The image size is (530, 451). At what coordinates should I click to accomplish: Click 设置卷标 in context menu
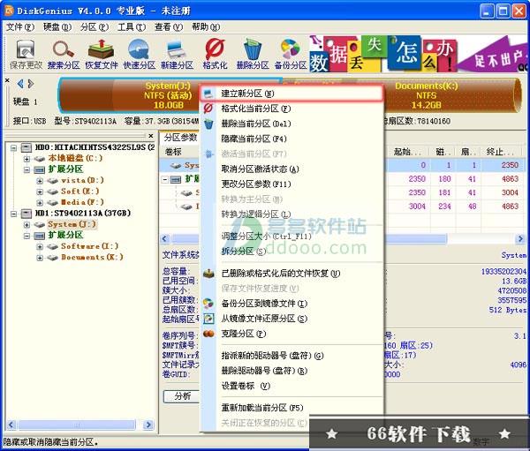pos(291,386)
